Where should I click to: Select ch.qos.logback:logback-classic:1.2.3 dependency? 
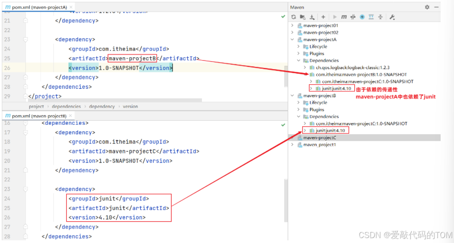point(353,67)
